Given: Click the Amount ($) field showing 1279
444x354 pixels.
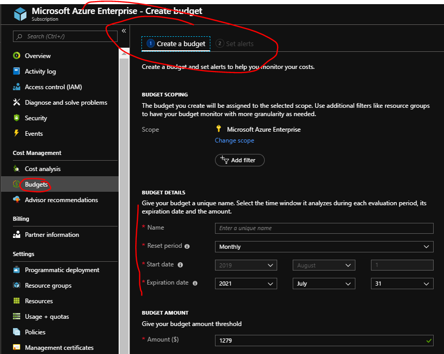Looking at the screenshot, I should pos(324,341).
